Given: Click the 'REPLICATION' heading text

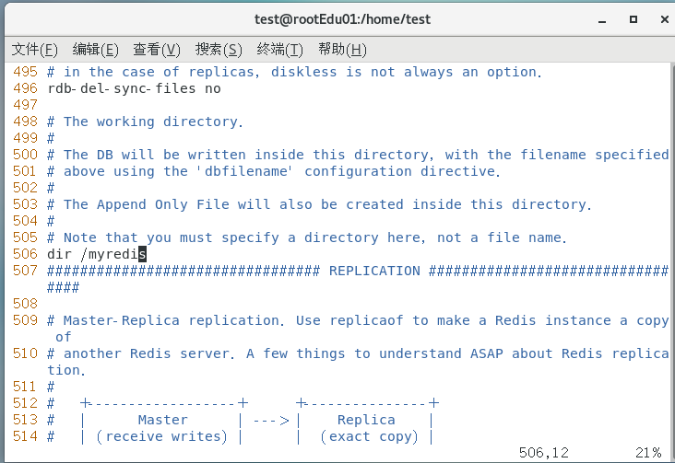Looking at the screenshot, I should (x=373, y=271).
